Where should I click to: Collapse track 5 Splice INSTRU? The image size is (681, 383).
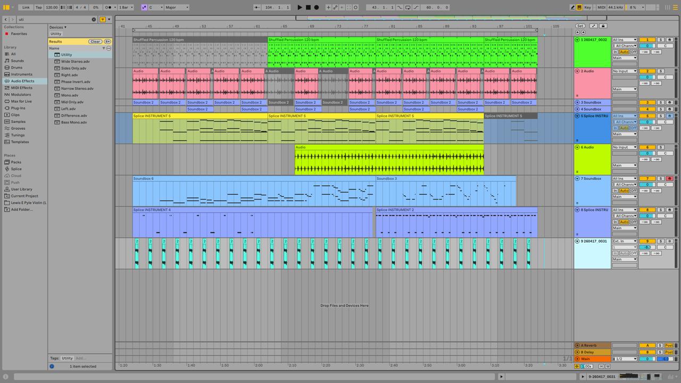[x=577, y=116]
